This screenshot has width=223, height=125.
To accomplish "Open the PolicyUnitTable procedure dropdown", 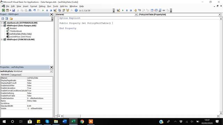I will 220,15.
